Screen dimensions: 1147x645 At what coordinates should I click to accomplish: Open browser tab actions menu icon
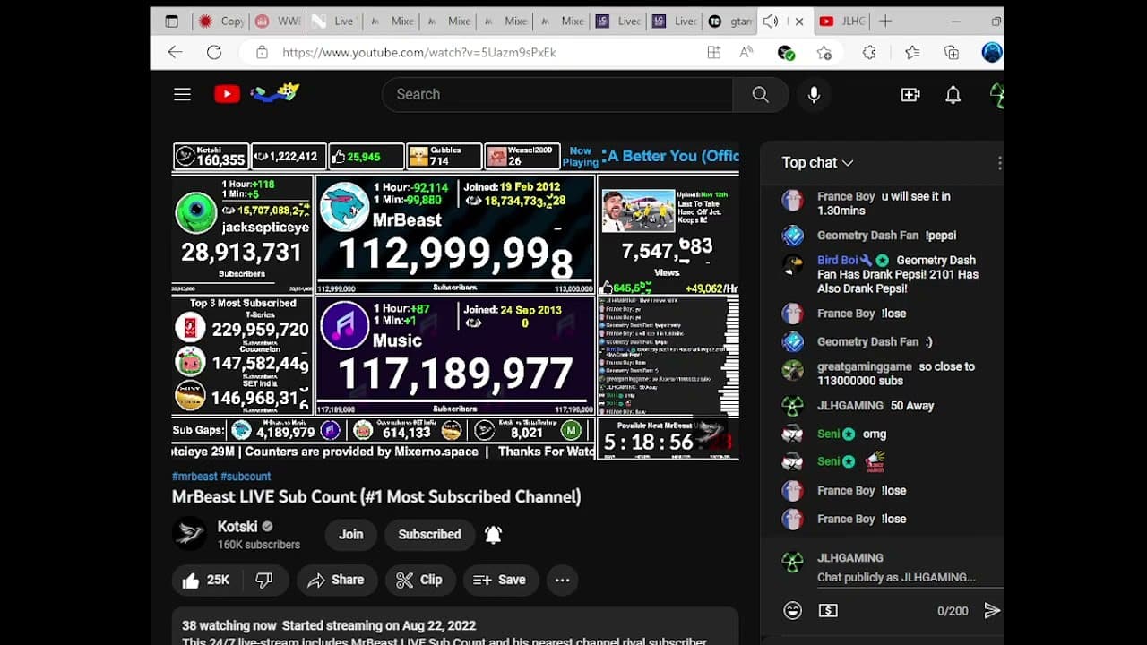click(x=171, y=21)
